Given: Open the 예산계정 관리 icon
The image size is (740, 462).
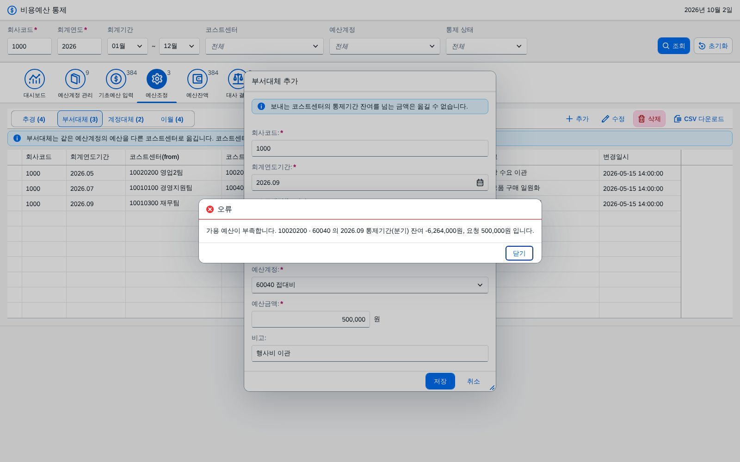Looking at the screenshot, I should 75,79.
